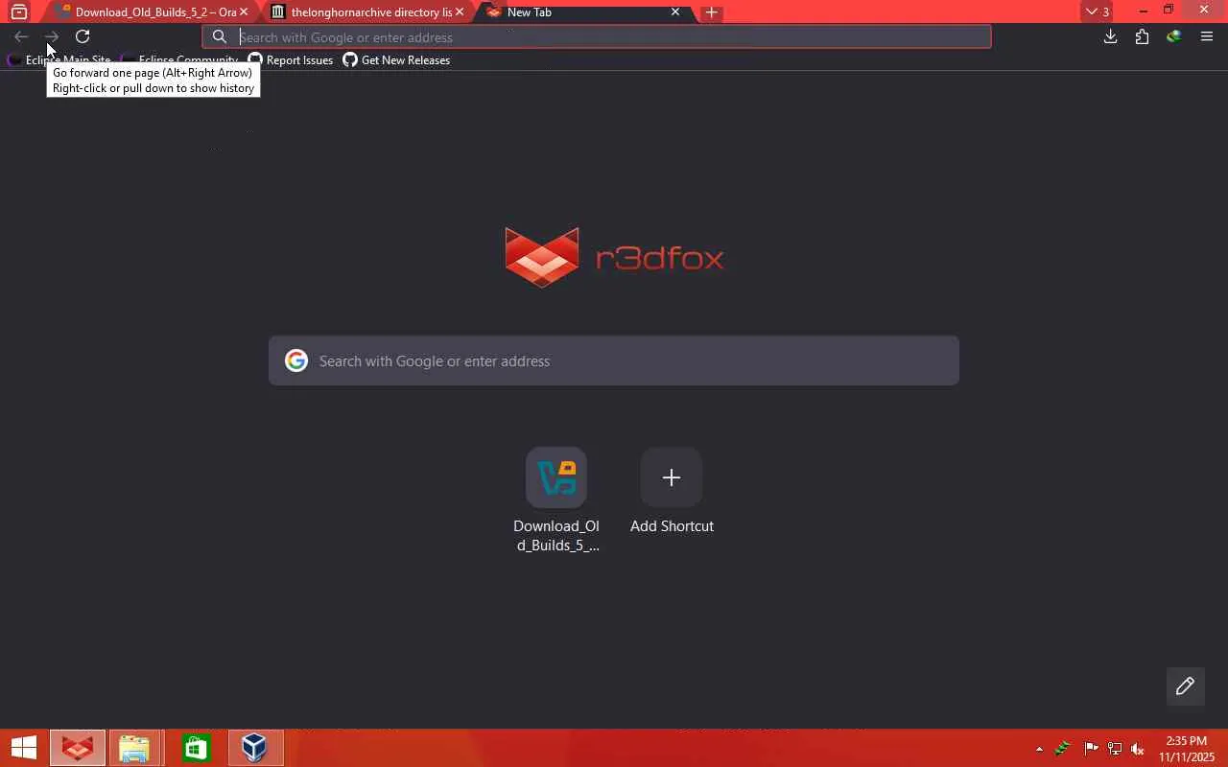Open the Download_Old_Builds_5_ shortcut tile

click(556, 500)
